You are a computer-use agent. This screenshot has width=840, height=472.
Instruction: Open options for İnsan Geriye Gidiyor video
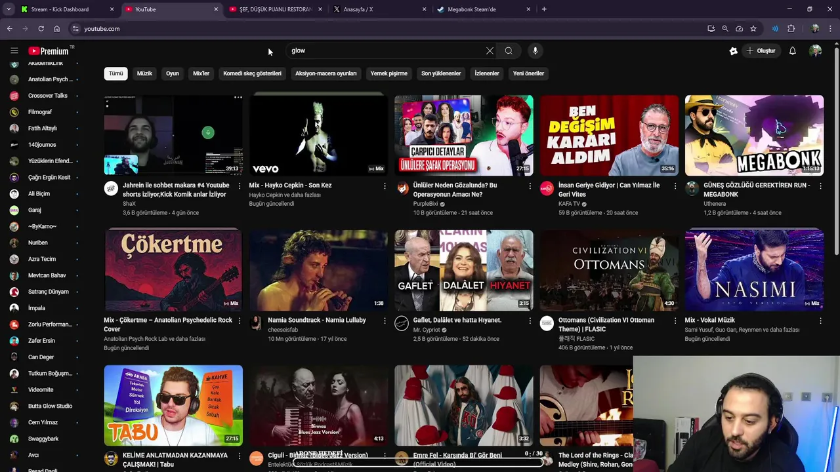675,186
